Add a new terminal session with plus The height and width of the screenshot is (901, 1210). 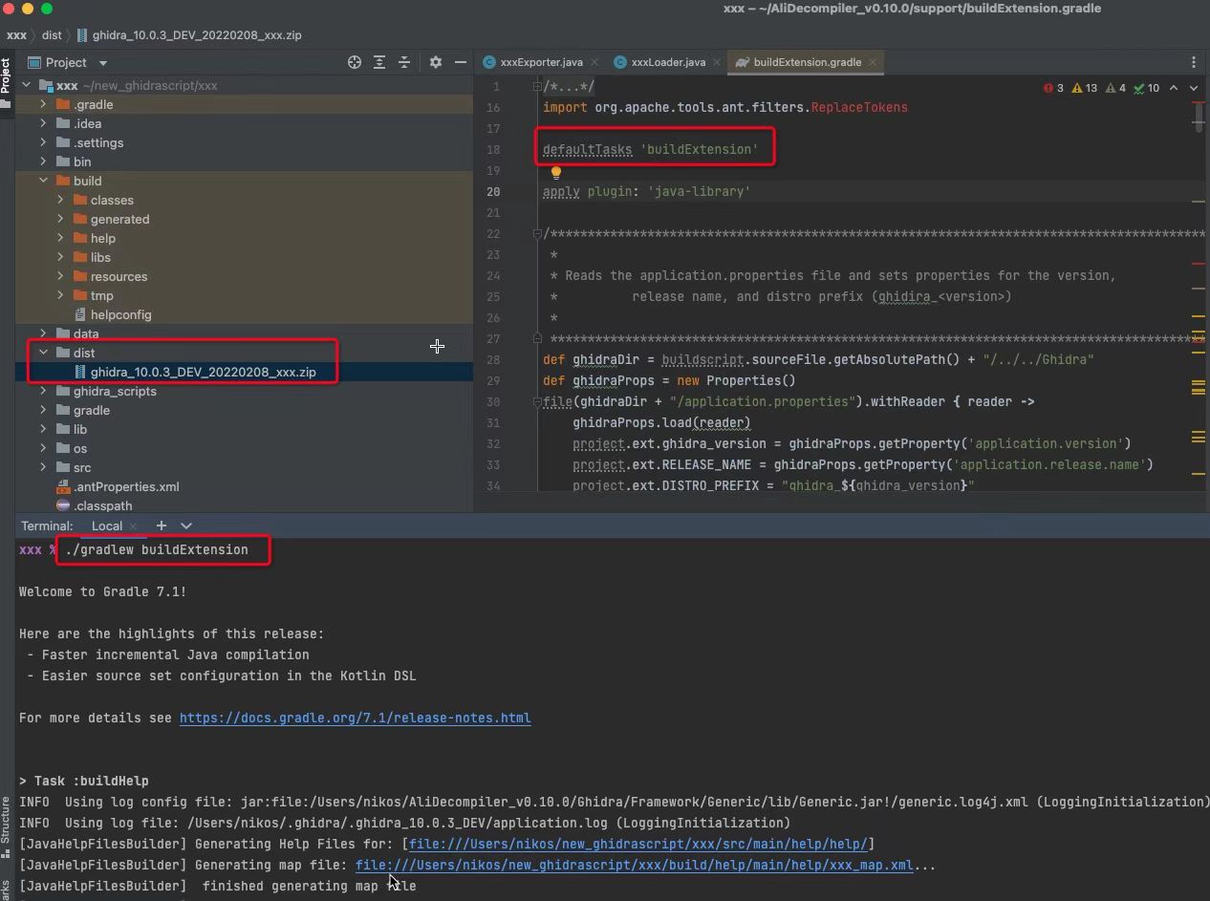coord(162,526)
